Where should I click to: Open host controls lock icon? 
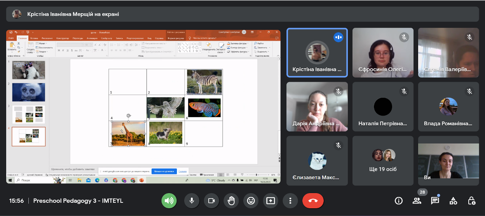point(471,200)
